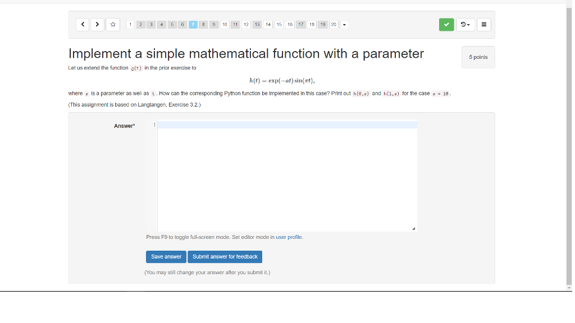Click the question title heading

246,53
